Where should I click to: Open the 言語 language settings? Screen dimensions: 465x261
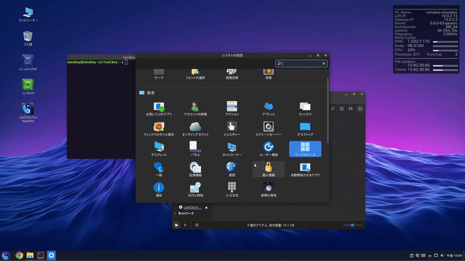point(231,169)
